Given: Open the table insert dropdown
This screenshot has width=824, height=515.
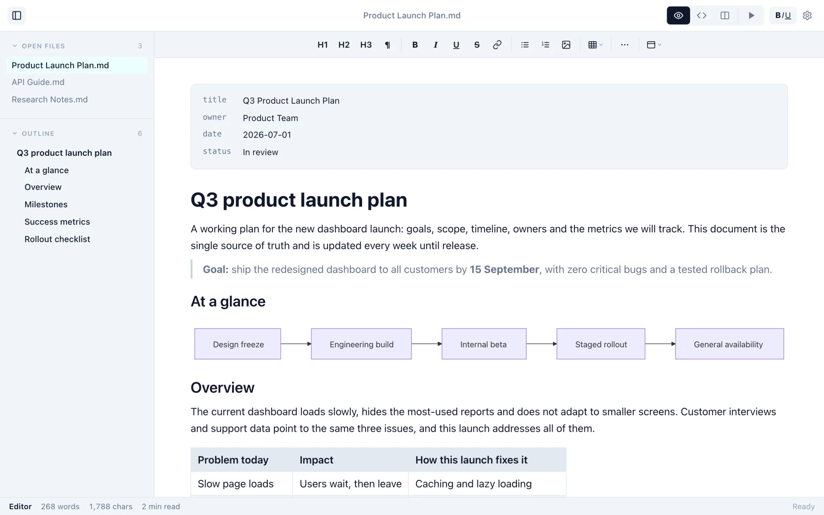Looking at the screenshot, I should pos(595,45).
